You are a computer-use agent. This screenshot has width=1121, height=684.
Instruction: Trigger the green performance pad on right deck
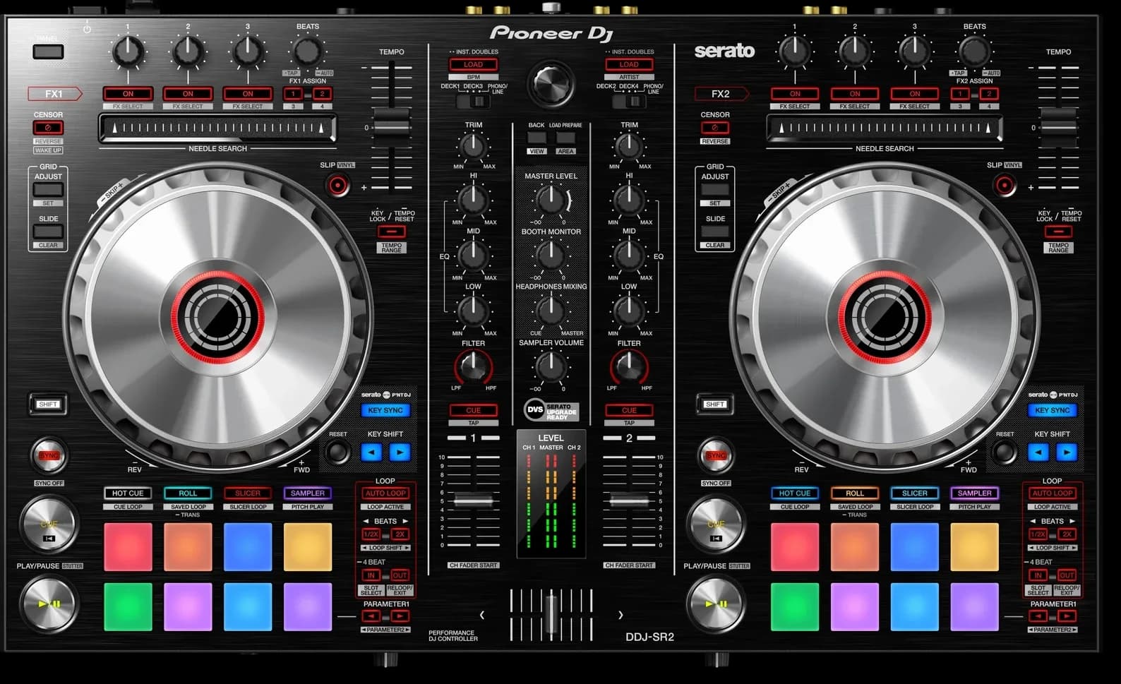click(x=795, y=607)
